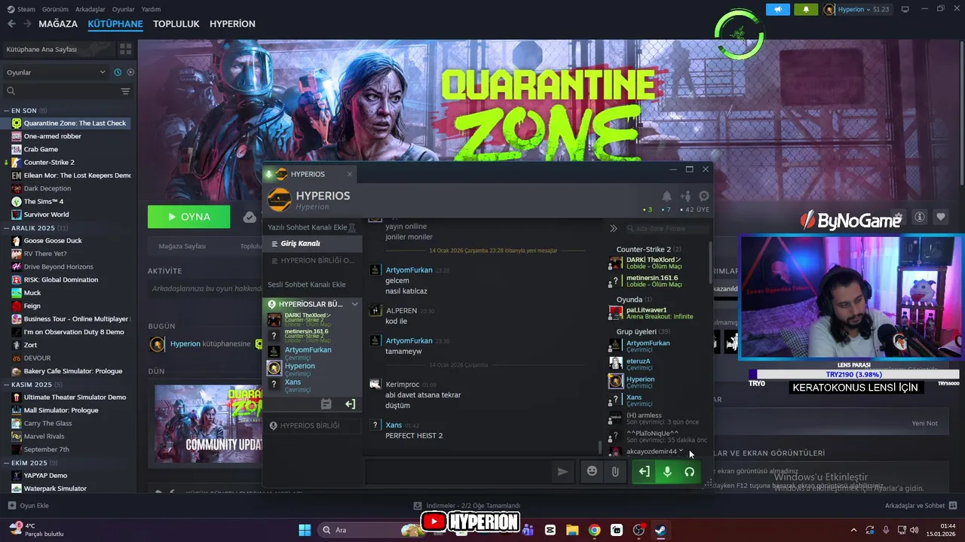This screenshot has width=965, height=542.
Task: Open HYPERION BİRLİĞİ O... text channel
Action: point(312,260)
